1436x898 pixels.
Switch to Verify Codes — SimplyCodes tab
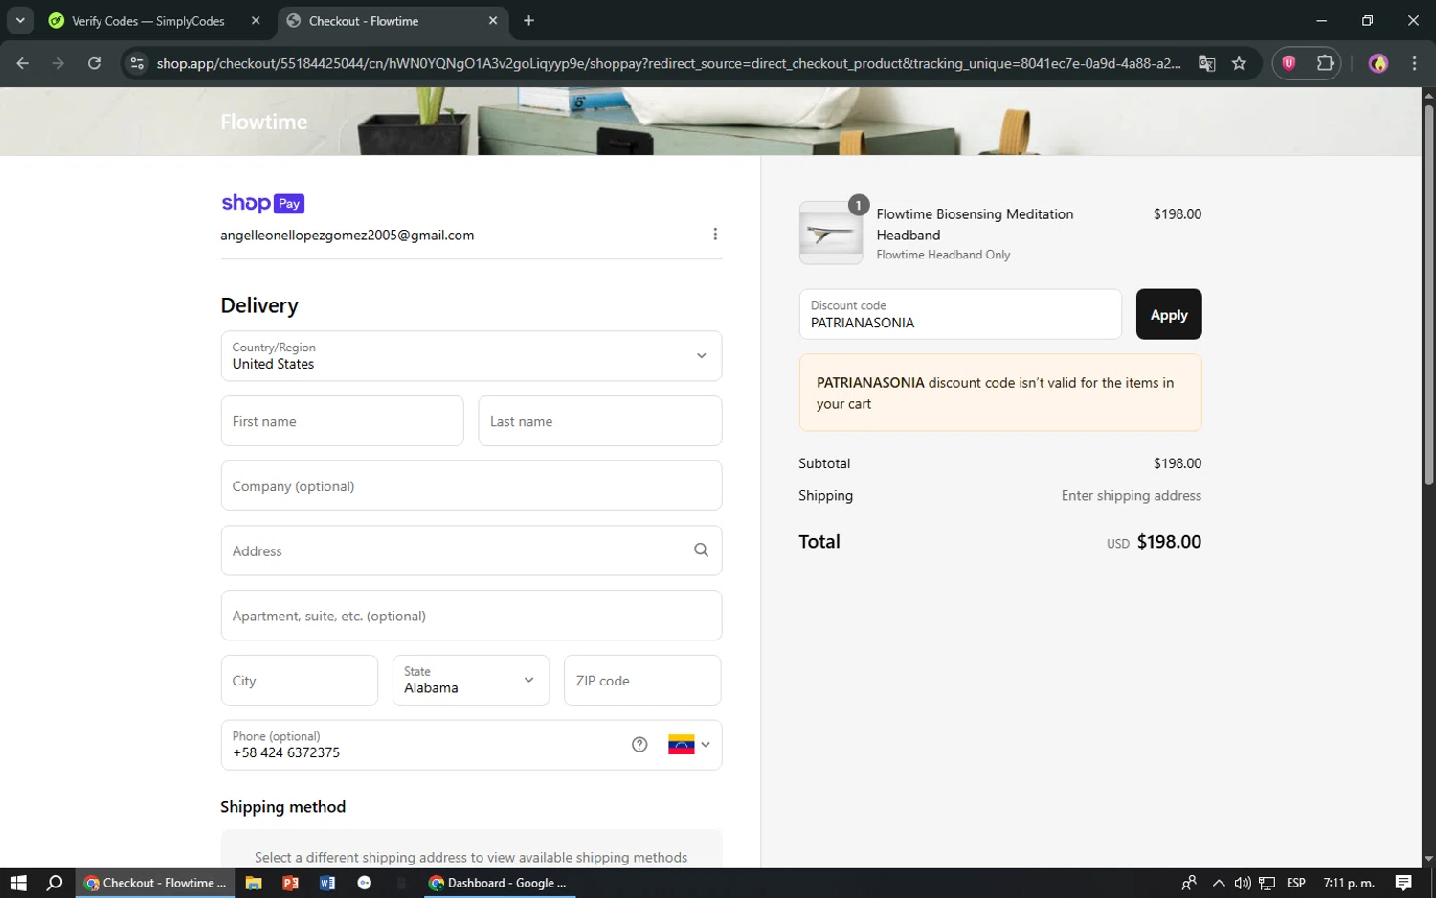(x=148, y=21)
